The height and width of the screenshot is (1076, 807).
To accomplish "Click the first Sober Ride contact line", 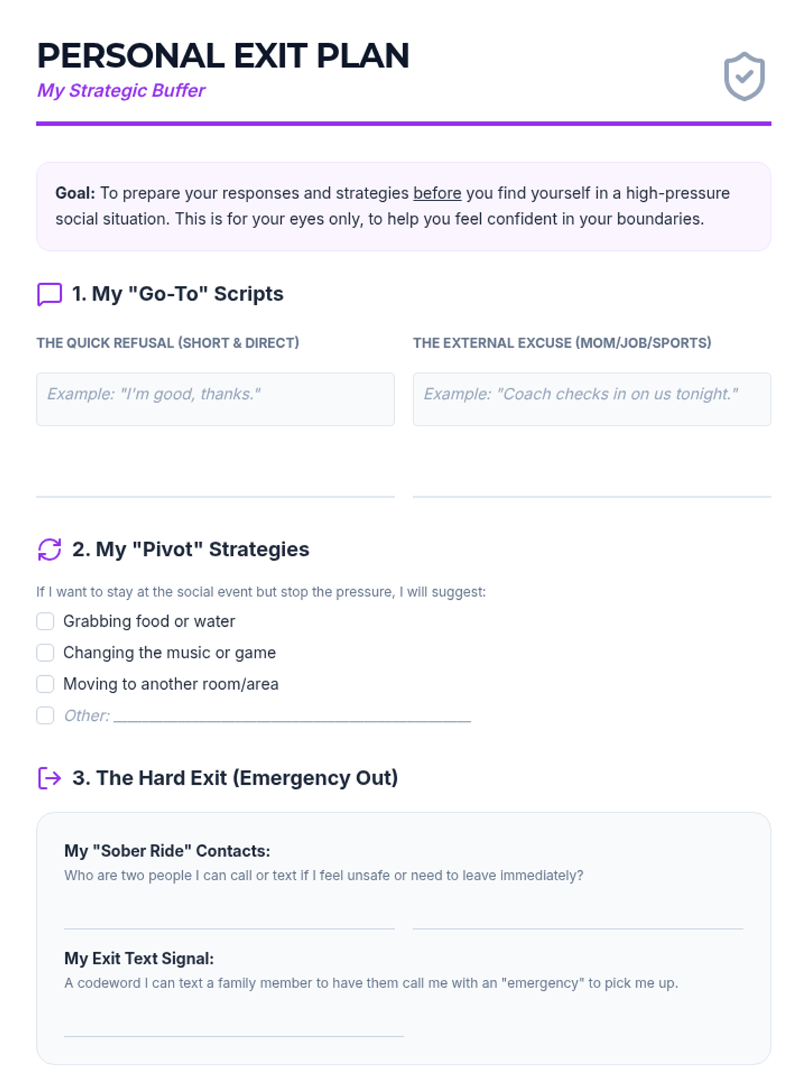I will pyautogui.click(x=229, y=928).
